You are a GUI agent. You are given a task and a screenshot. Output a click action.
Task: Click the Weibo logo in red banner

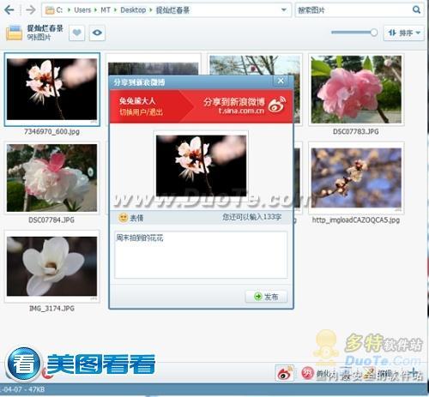coord(277,105)
